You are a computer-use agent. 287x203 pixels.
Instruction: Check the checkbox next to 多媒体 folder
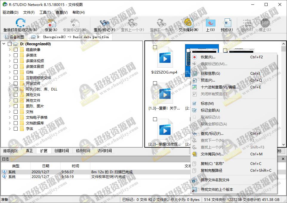pyautogui.click(x=16, y=55)
